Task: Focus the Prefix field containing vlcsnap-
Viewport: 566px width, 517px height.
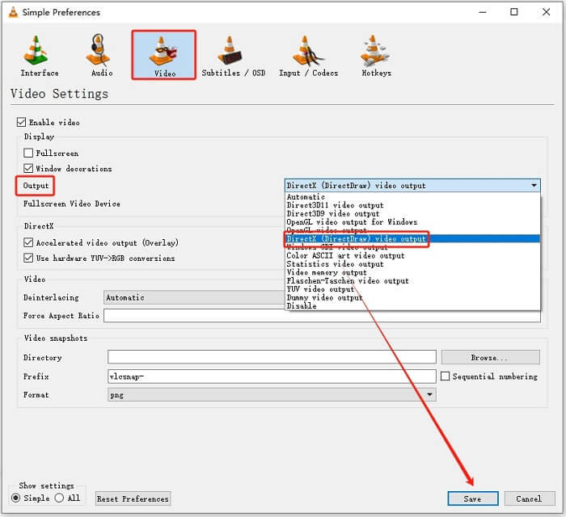Action: coord(272,376)
